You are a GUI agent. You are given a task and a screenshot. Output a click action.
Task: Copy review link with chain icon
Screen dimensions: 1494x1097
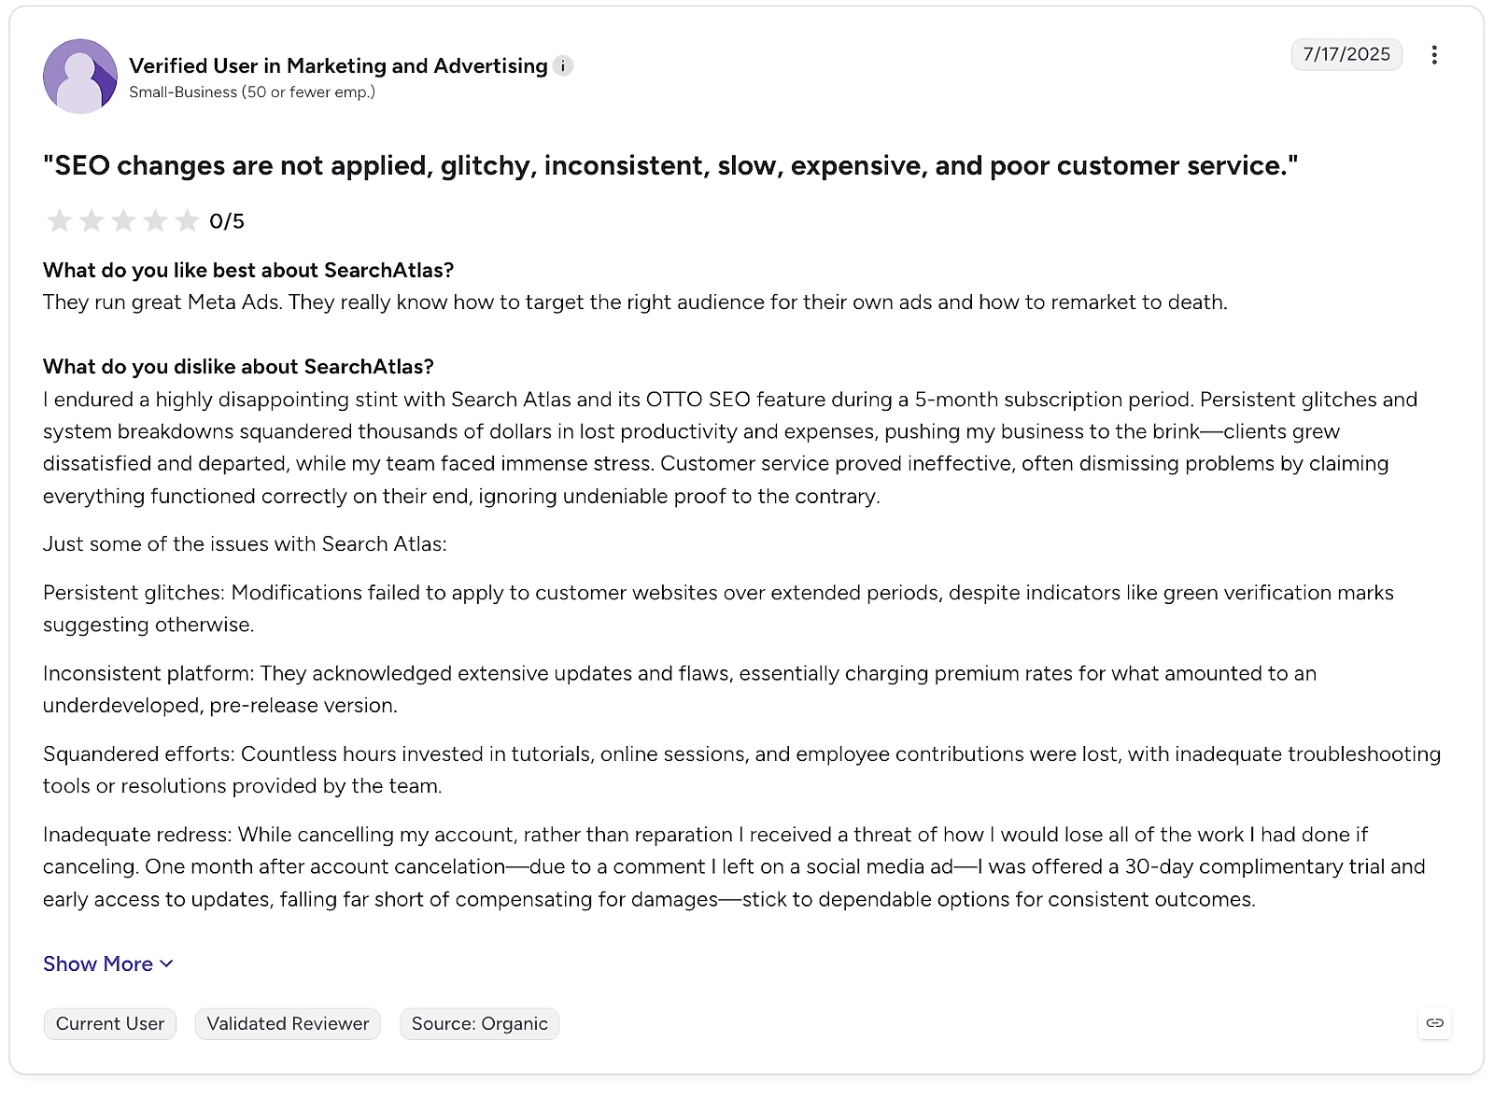1435,1023
